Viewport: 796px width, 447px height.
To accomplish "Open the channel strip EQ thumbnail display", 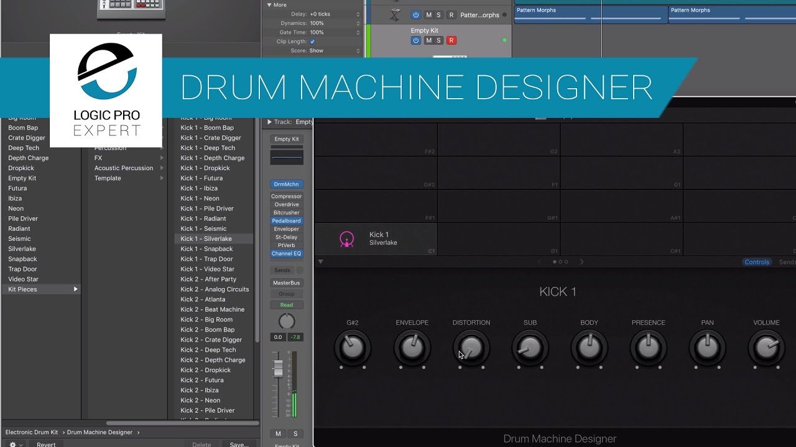I will coord(287,158).
